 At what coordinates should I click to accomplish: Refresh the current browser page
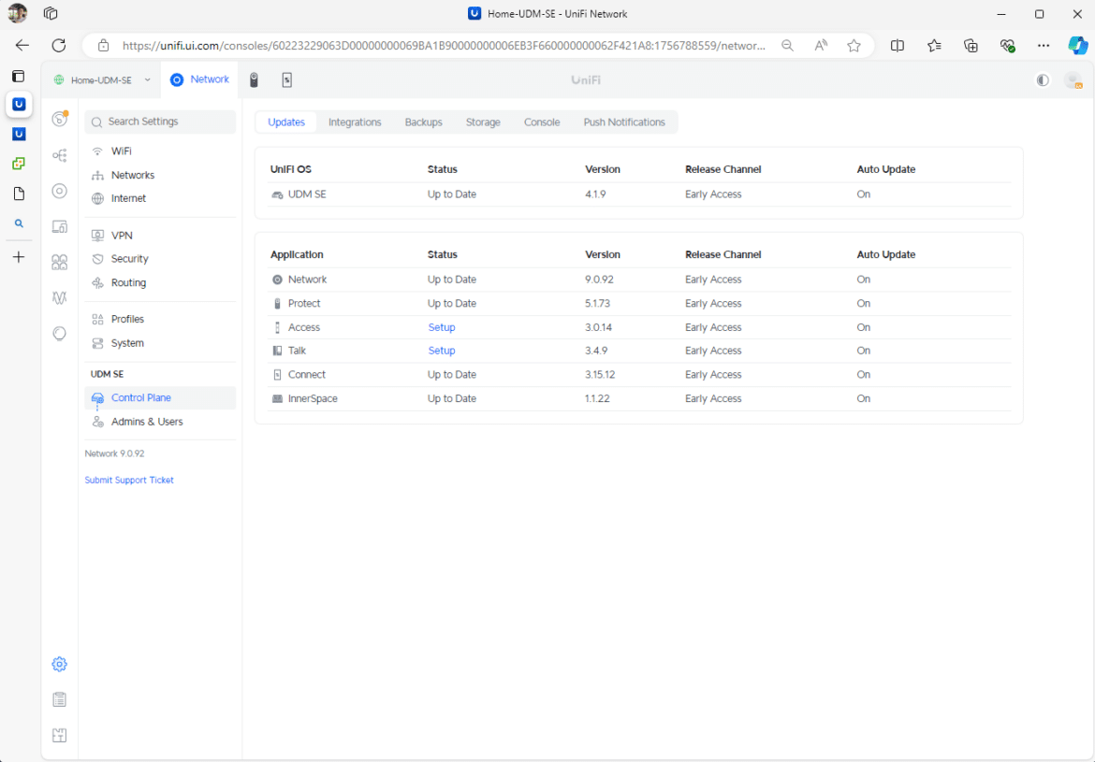pyautogui.click(x=59, y=46)
